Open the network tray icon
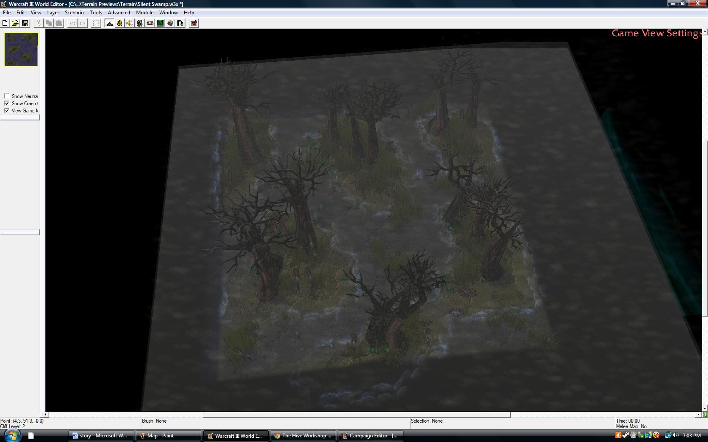The image size is (708, 442). (x=668, y=435)
